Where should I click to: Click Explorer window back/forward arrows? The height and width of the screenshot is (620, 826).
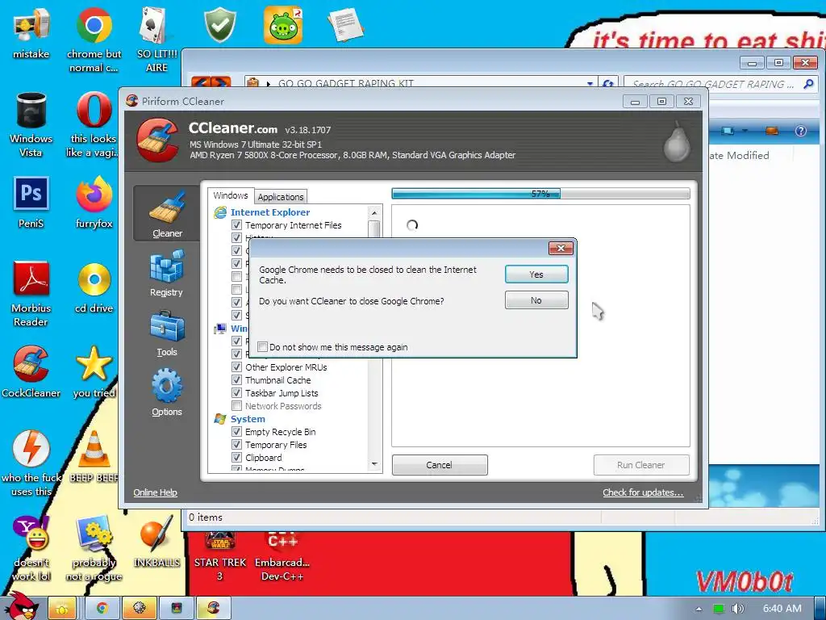[x=211, y=83]
